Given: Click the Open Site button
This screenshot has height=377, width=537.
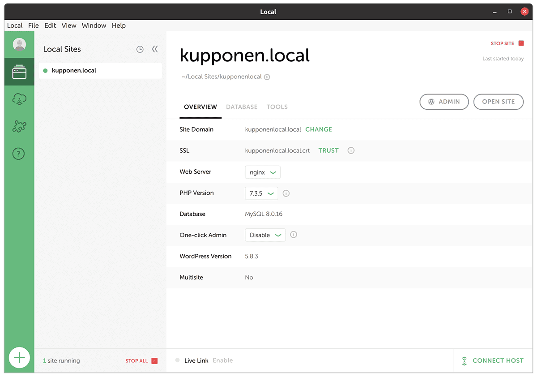Looking at the screenshot, I should [x=499, y=102].
